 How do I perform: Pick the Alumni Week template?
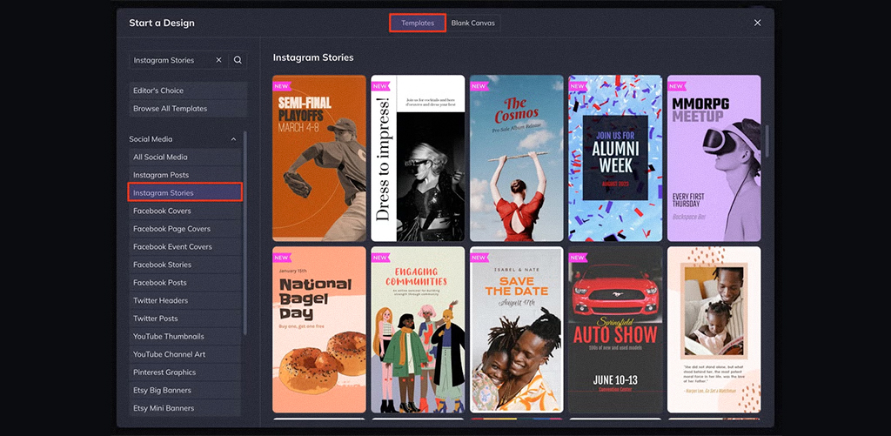pos(614,158)
